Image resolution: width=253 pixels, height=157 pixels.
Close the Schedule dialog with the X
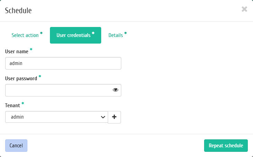[244, 9]
